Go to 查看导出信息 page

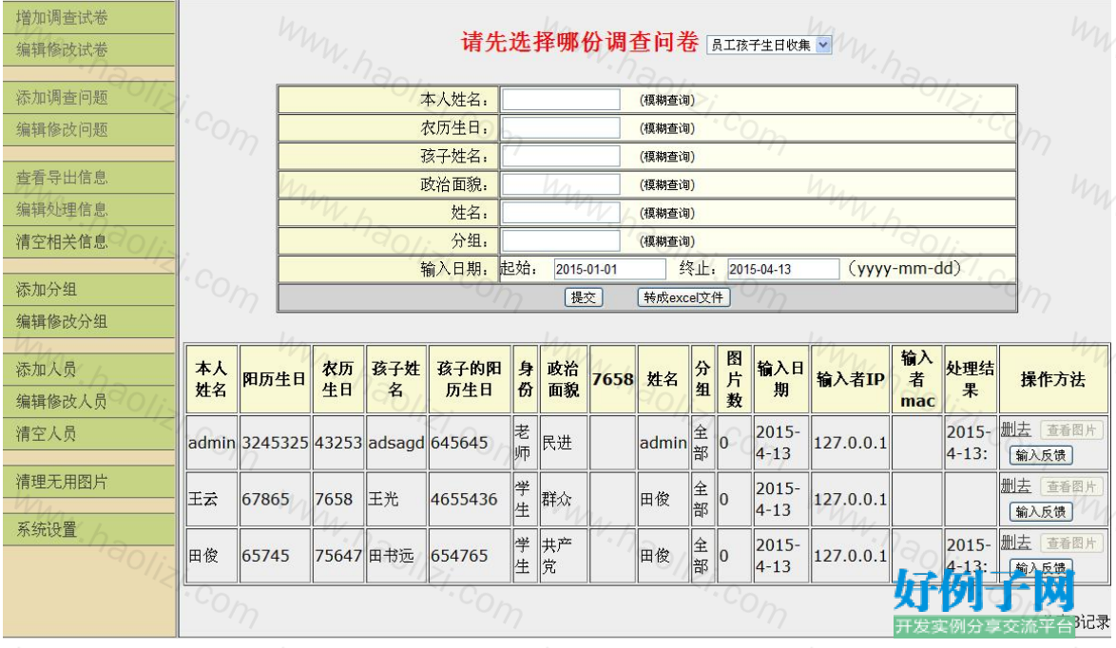pyautogui.click(x=88, y=177)
